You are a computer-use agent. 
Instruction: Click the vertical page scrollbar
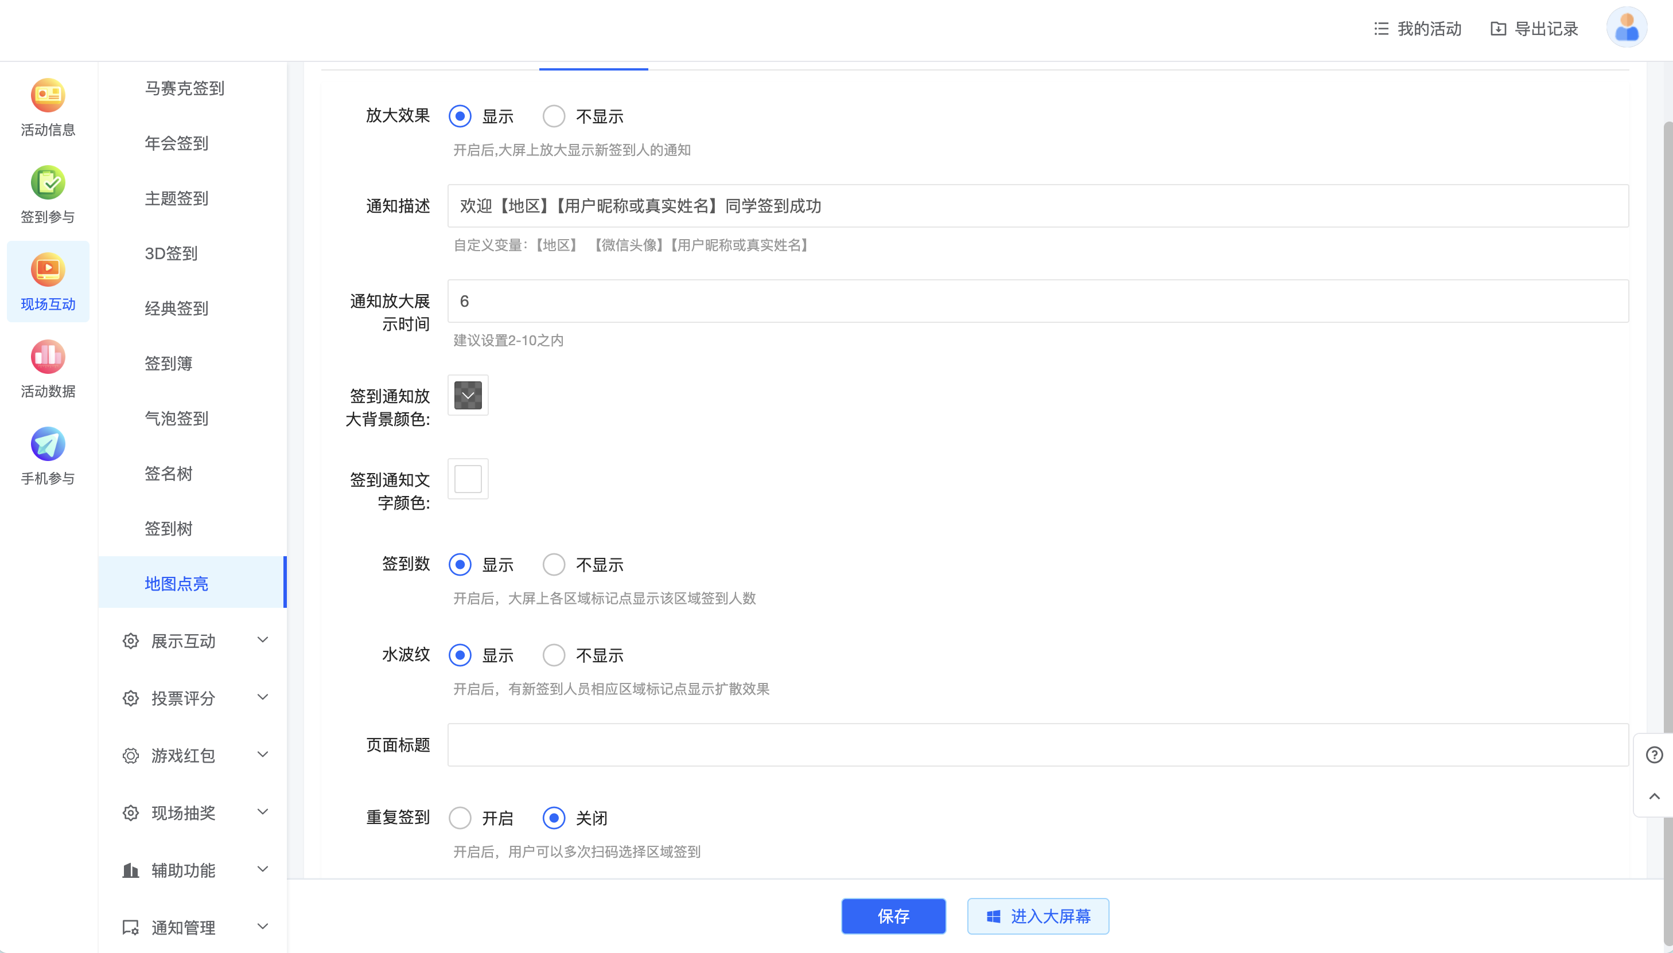coord(1668,533)
